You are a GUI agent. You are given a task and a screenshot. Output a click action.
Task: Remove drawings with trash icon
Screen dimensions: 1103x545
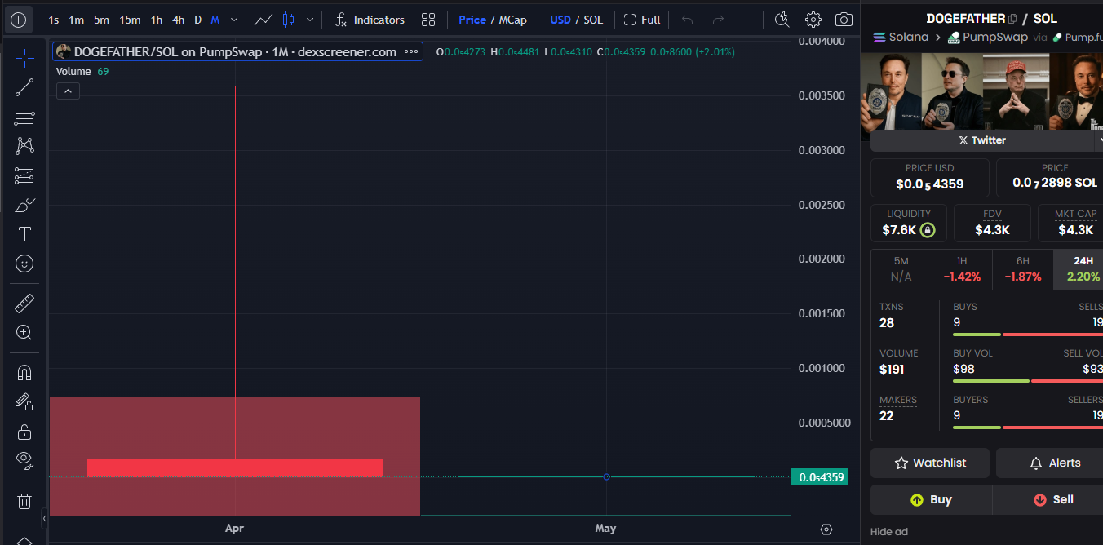point(24,500)
